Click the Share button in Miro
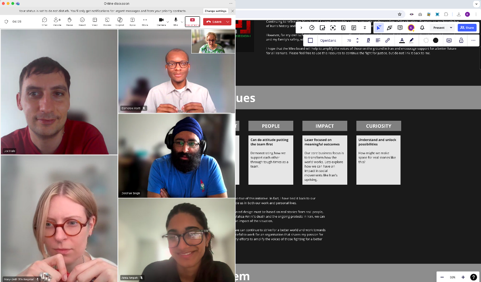The height and width of the screenshot is (282, 481). [467, 28]
